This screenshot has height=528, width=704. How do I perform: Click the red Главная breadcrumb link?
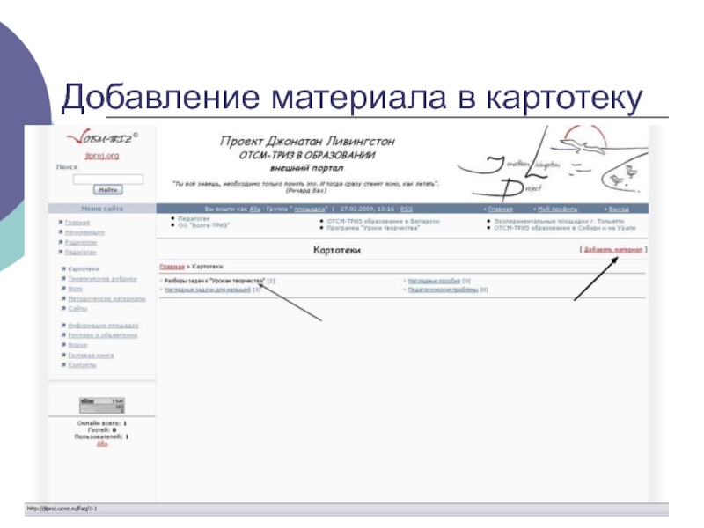[172, 267]
